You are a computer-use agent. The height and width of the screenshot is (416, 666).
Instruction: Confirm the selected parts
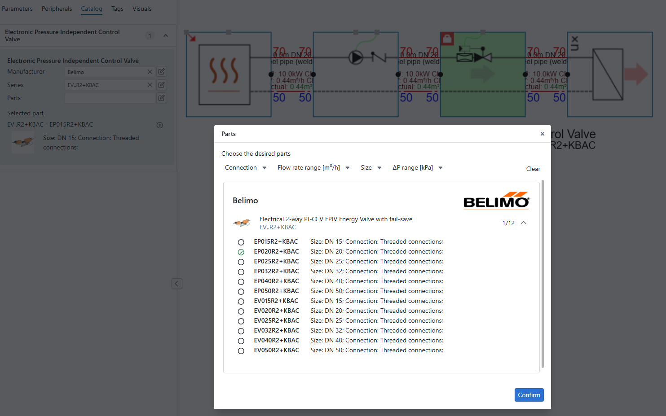pos(529,395)
